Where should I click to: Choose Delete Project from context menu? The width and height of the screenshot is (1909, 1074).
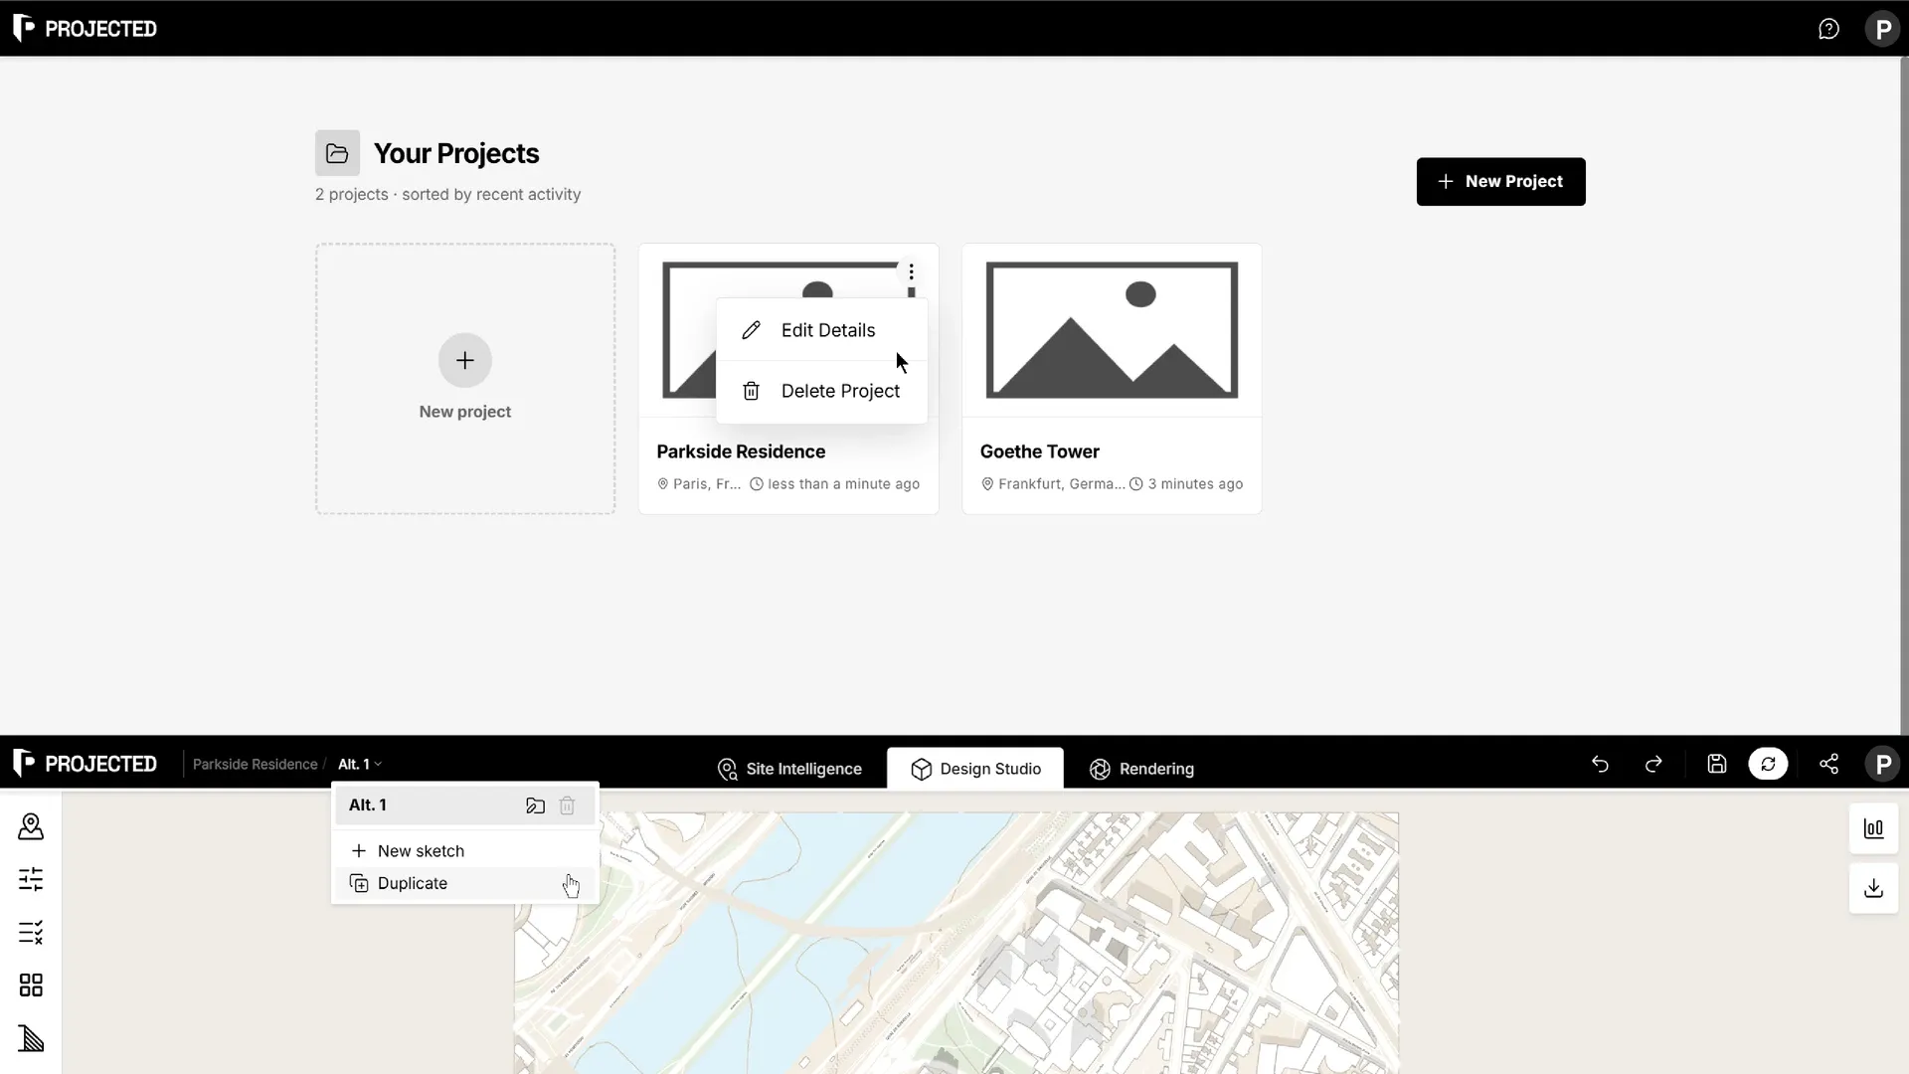pyautogui.click(x=821, y=391)
